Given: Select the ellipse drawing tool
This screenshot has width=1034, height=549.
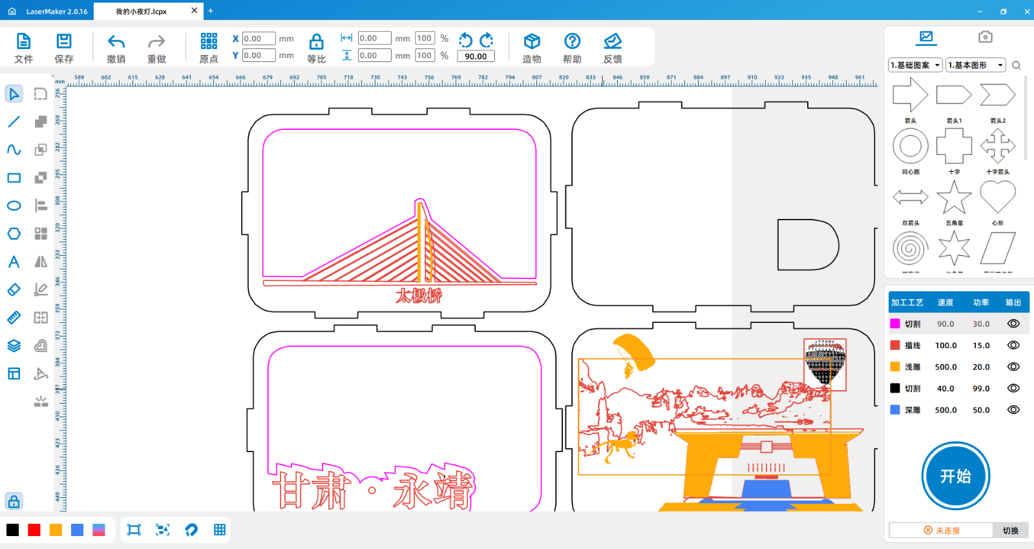Looking at the screenshot, I should [x=14, y=206].
